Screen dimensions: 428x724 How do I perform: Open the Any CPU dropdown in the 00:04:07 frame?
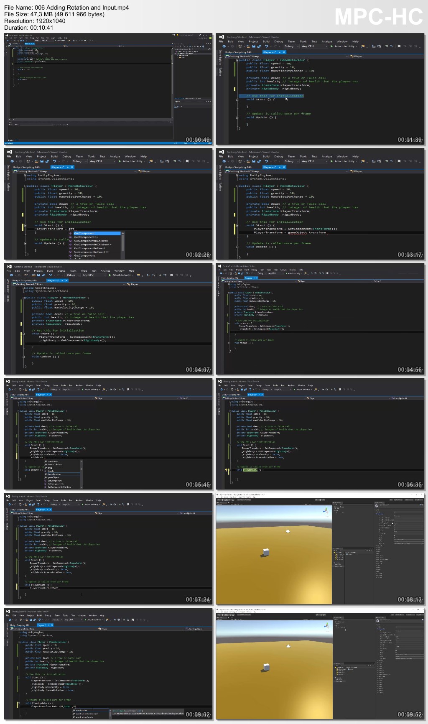coord(94,275)
